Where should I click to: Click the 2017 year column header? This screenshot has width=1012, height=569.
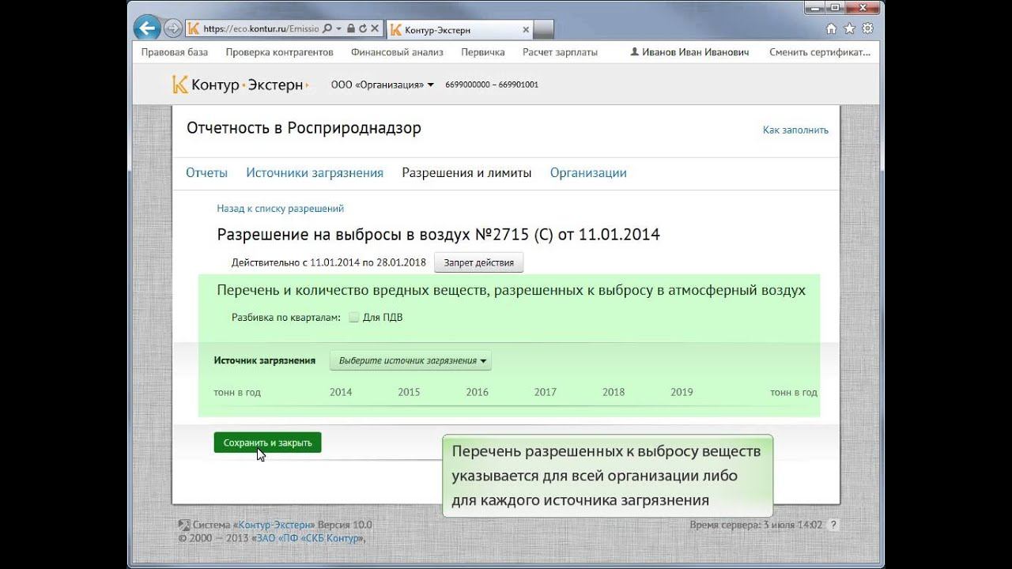pos(546,392)
